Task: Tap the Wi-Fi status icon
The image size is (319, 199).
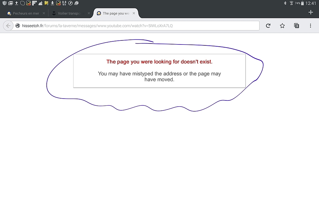Action: tap(291, 3)
